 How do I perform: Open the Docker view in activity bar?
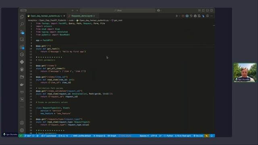(x=22, y=85)
